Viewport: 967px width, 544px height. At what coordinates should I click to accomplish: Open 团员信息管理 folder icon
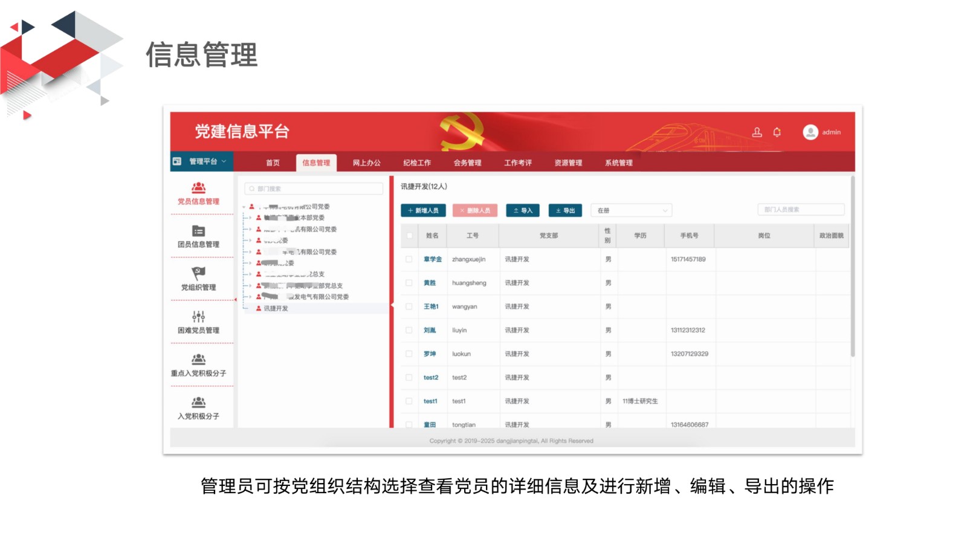coord(198,231)
